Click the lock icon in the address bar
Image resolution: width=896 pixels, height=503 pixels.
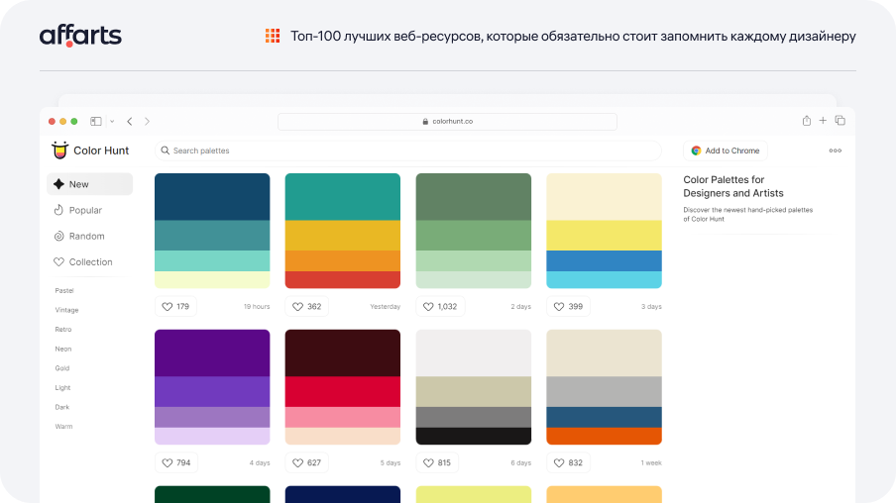[x=425, y=122]
